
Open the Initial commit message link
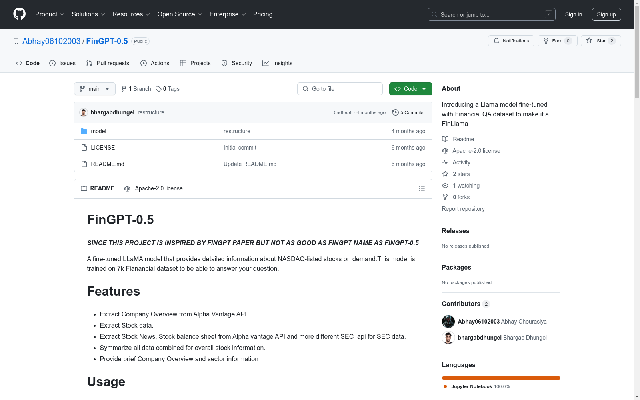click(x=240, y=148)
